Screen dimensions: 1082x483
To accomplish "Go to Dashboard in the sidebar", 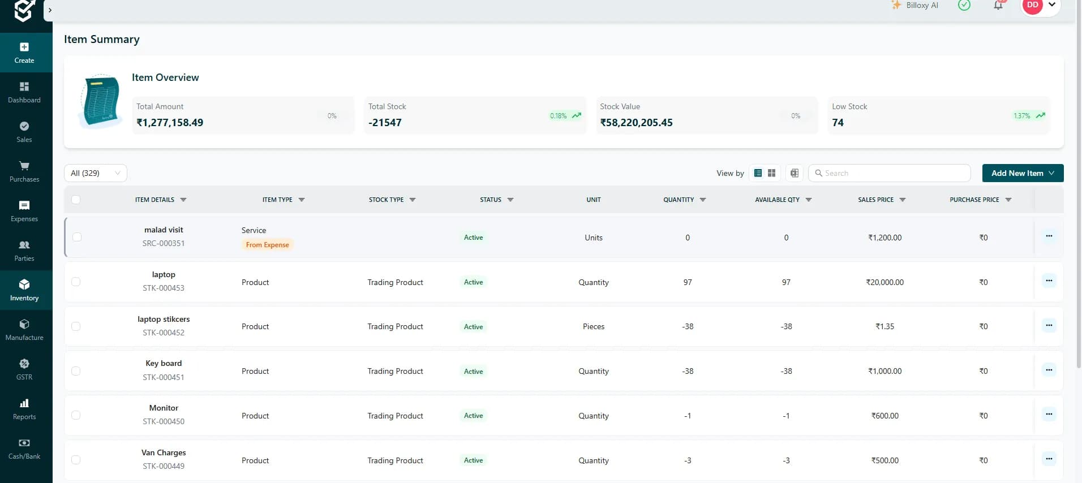I will (x=24, y=92).
